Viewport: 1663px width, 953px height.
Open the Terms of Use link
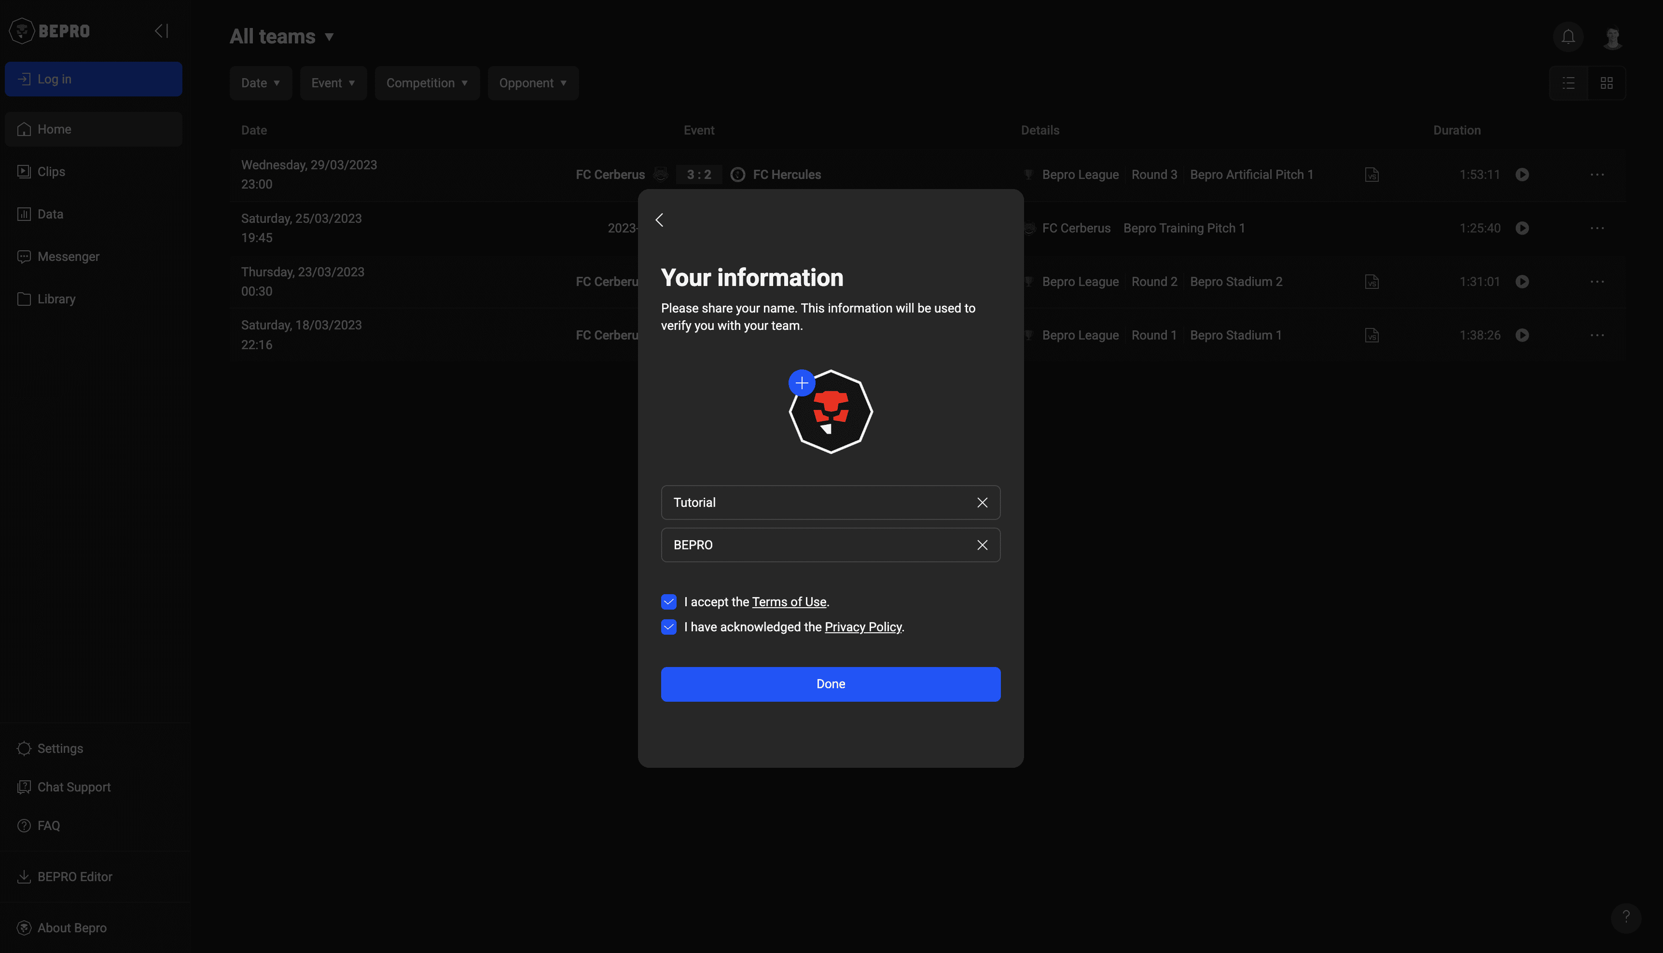coord(789,602)
